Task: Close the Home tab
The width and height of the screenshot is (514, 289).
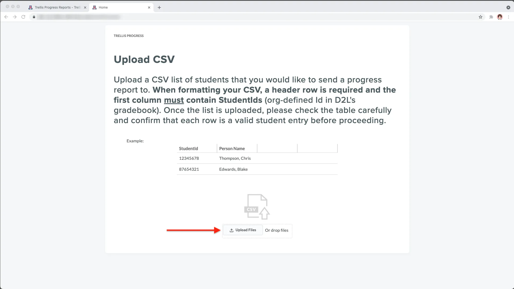Action: point(149,7)
